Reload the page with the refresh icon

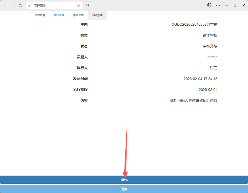20,5
